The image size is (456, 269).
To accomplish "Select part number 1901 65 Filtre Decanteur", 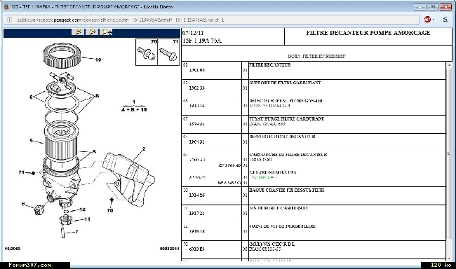I will pyautogui.click(x=314, y=70).
